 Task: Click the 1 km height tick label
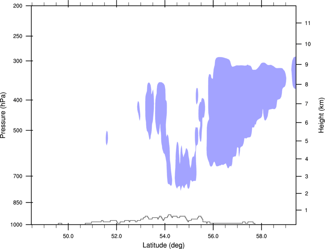[x=306, y=210]
